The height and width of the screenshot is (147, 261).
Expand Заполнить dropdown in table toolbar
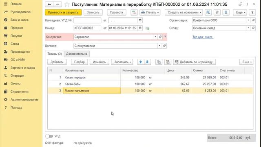(122, 62)
